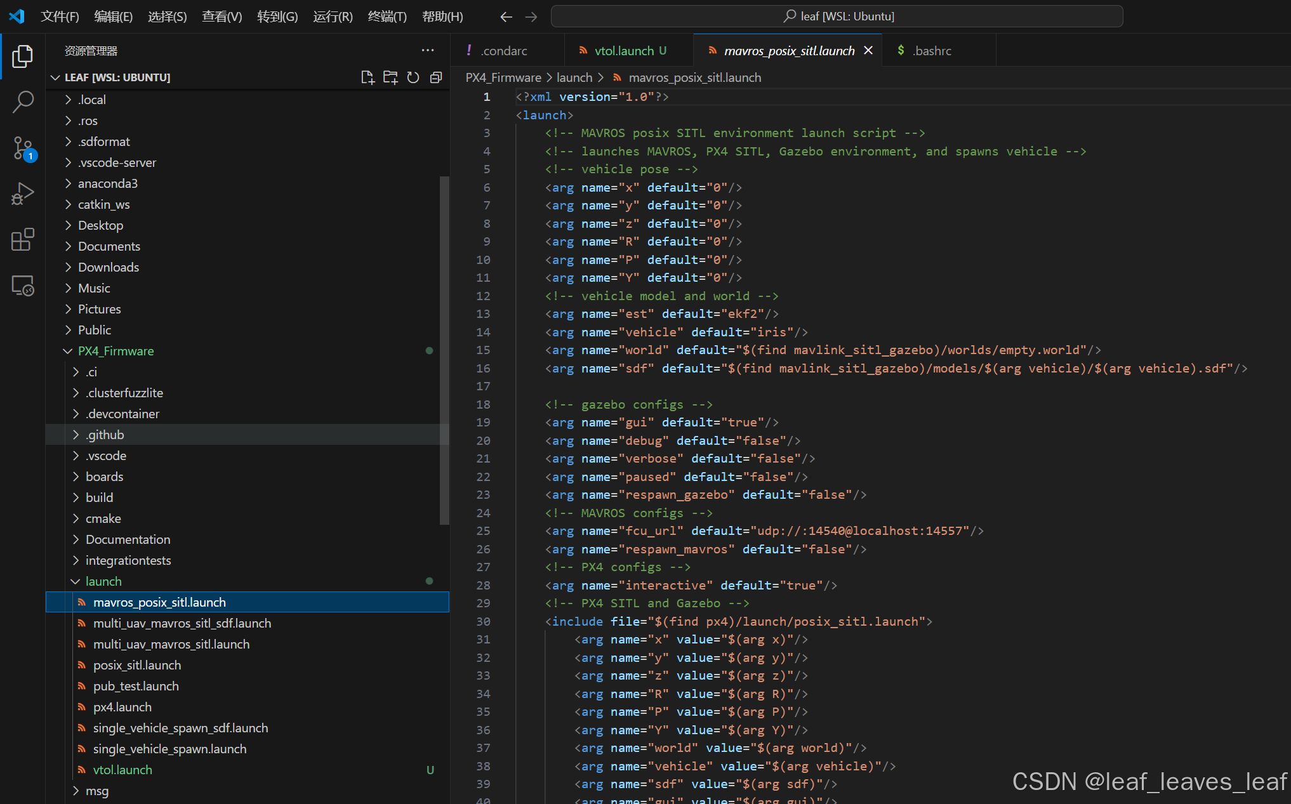The height and width of the screenshot is (804, 1291).
Task: Open Run and Debug view
Action: [x=23, y=194]
